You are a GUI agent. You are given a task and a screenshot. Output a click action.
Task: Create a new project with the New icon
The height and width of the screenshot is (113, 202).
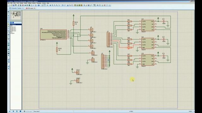9,5
